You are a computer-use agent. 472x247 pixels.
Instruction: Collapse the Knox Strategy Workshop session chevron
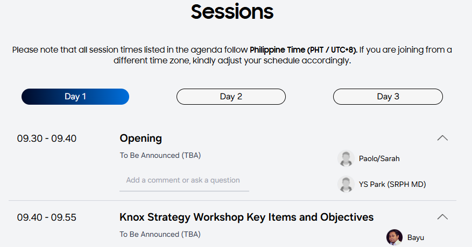[442, 217]
